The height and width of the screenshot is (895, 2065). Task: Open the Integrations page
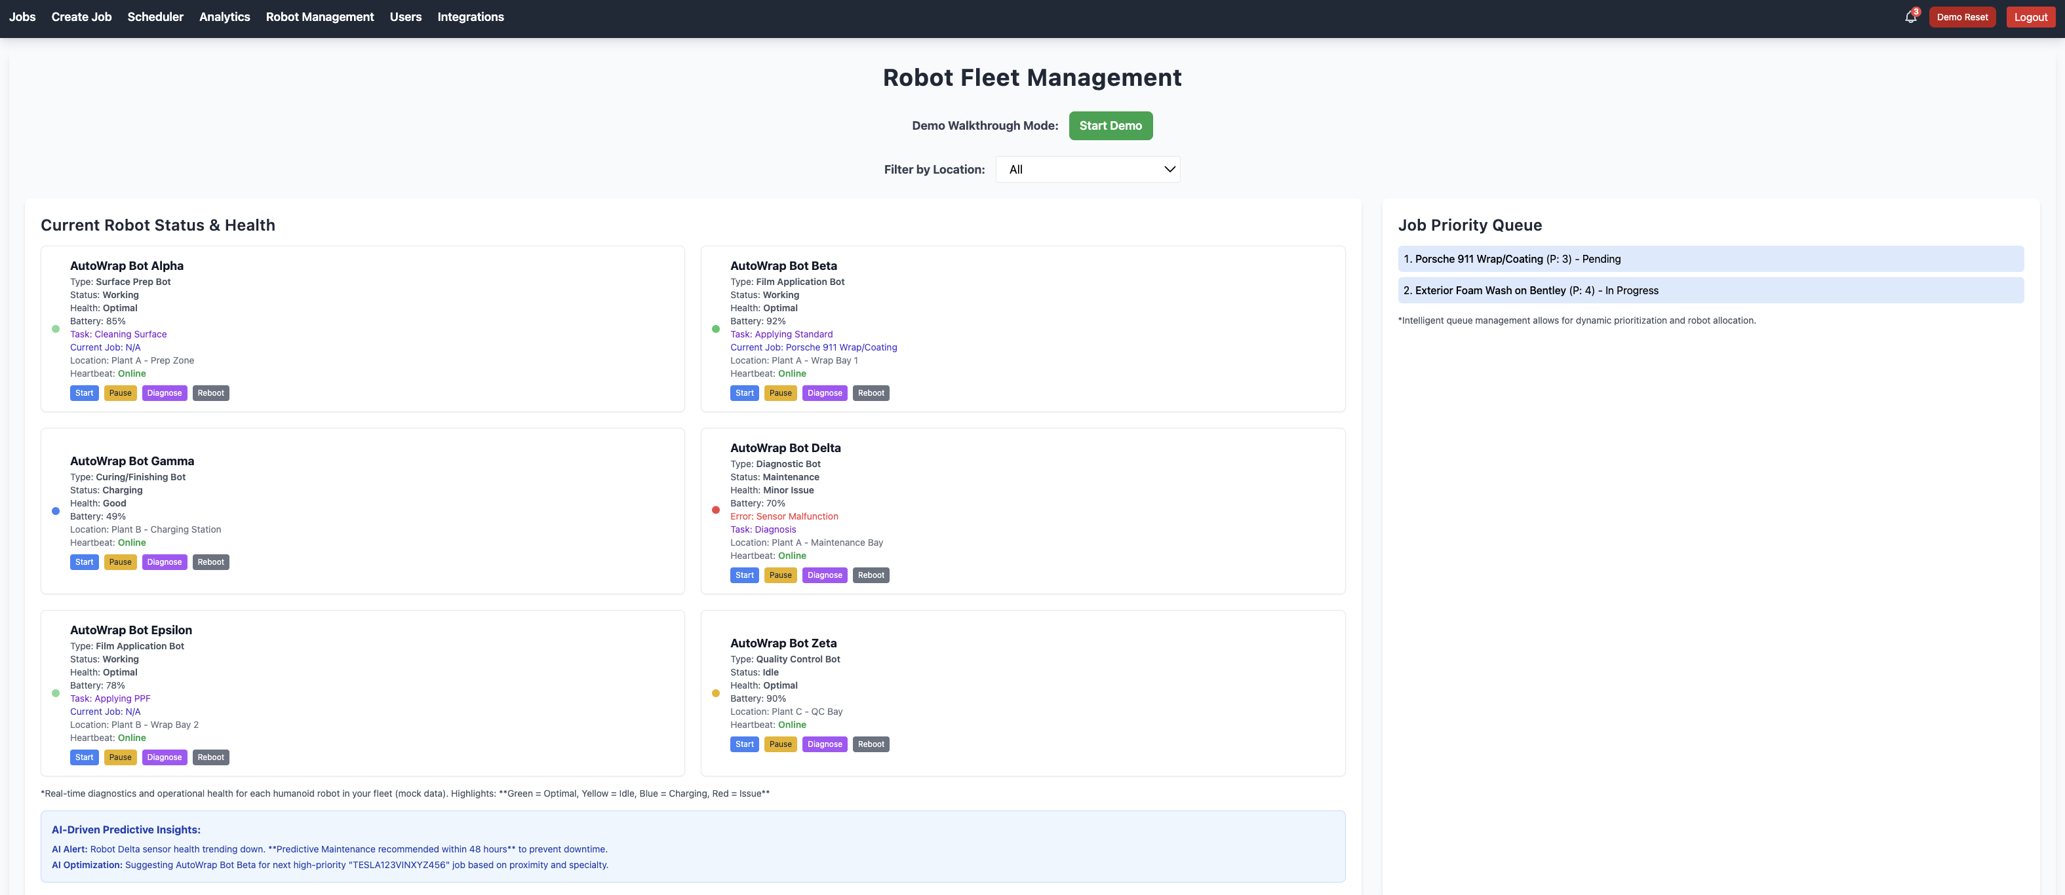[x=471, y=17]
